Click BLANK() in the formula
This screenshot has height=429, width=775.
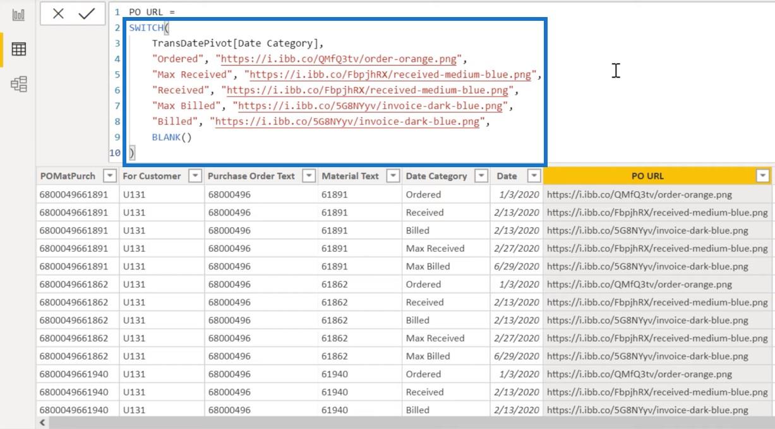[x=171, y=137]
